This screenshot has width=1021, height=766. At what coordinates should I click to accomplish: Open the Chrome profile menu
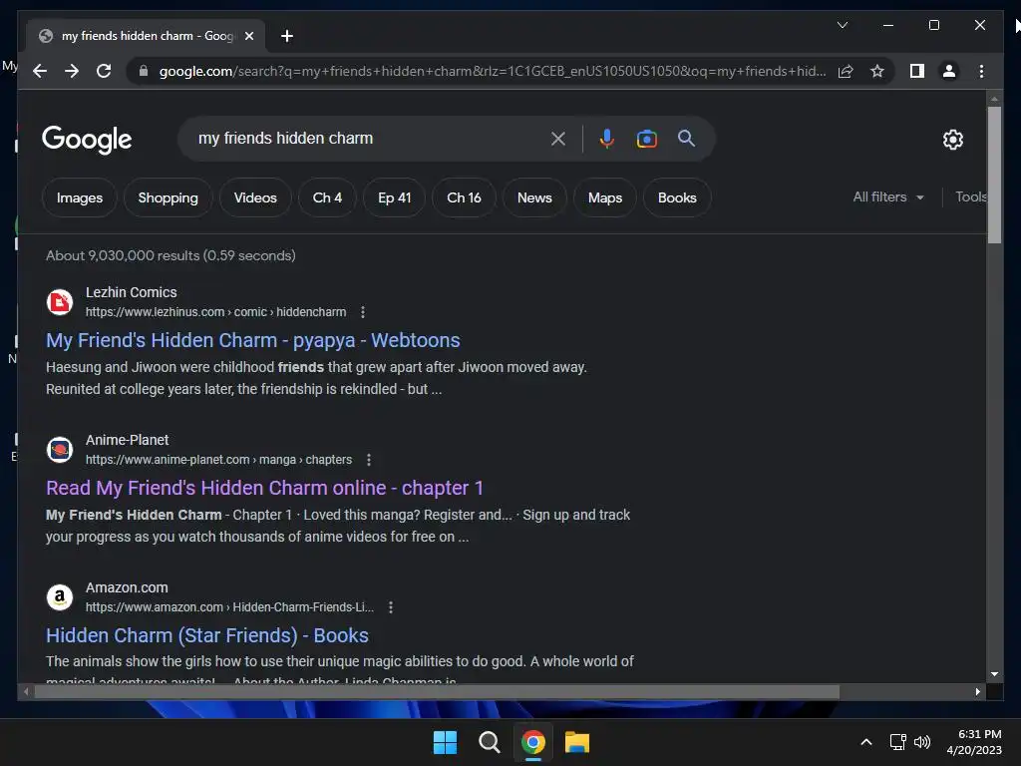point(949,71)
